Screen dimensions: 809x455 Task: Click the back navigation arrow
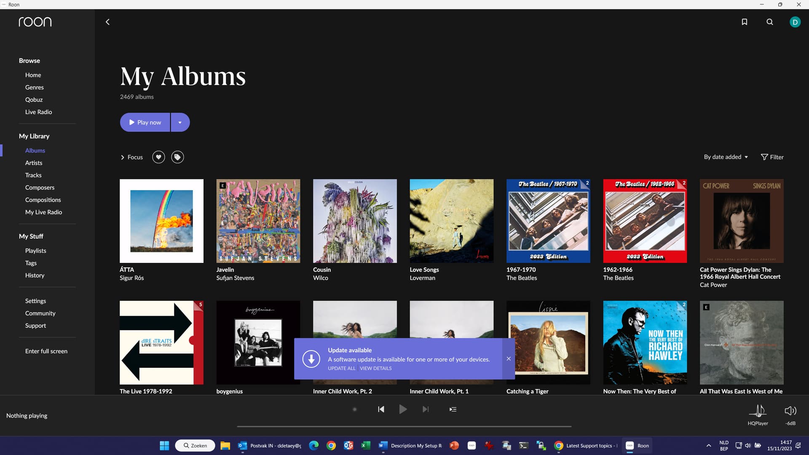click(107, 22)
